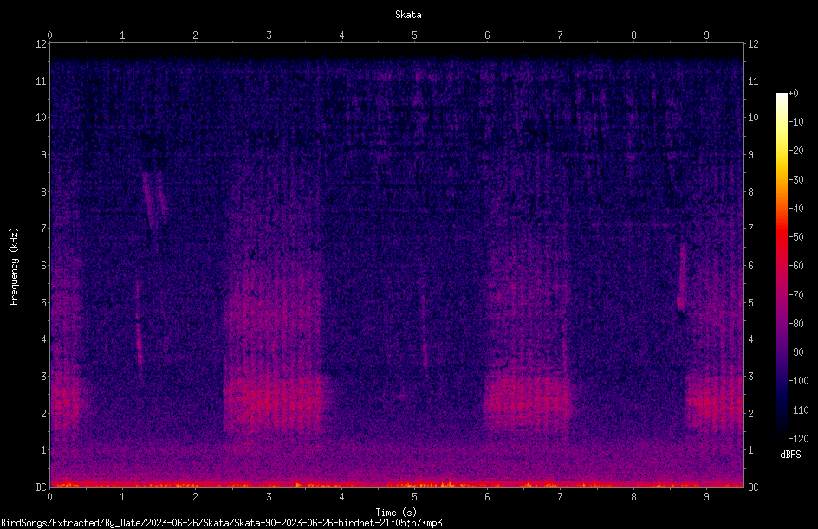Click the "9" kHz label on the right frequency axis
The height and width of the screenshot is (529, 818).
pos(750,155)
